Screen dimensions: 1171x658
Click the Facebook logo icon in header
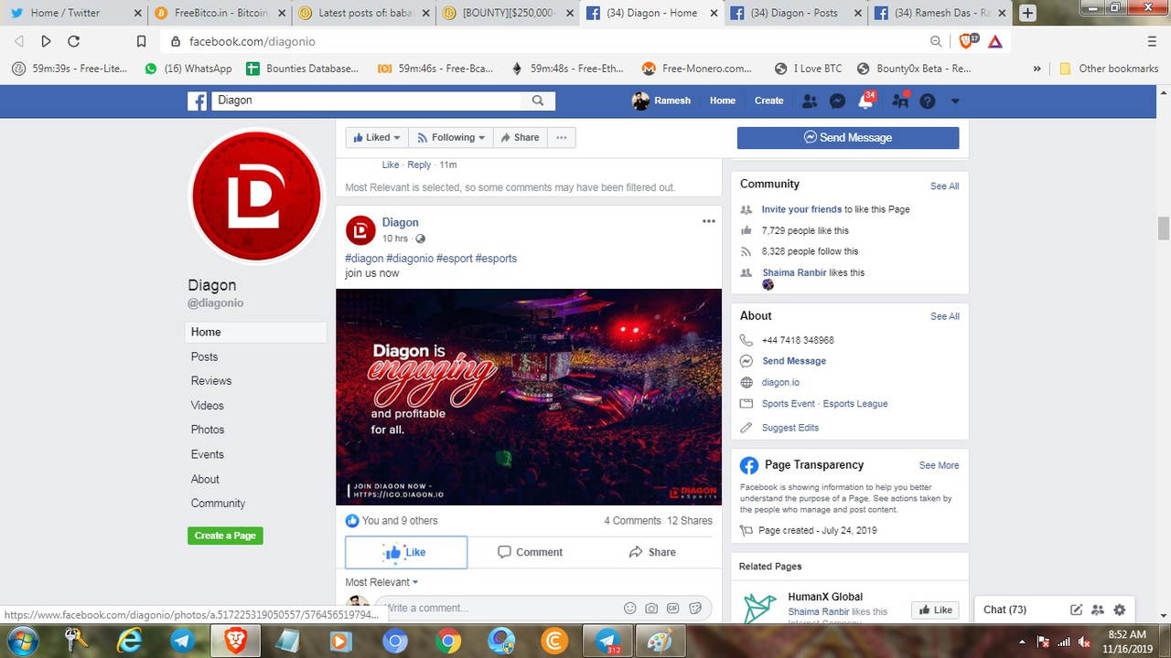[x=198, y=101]
